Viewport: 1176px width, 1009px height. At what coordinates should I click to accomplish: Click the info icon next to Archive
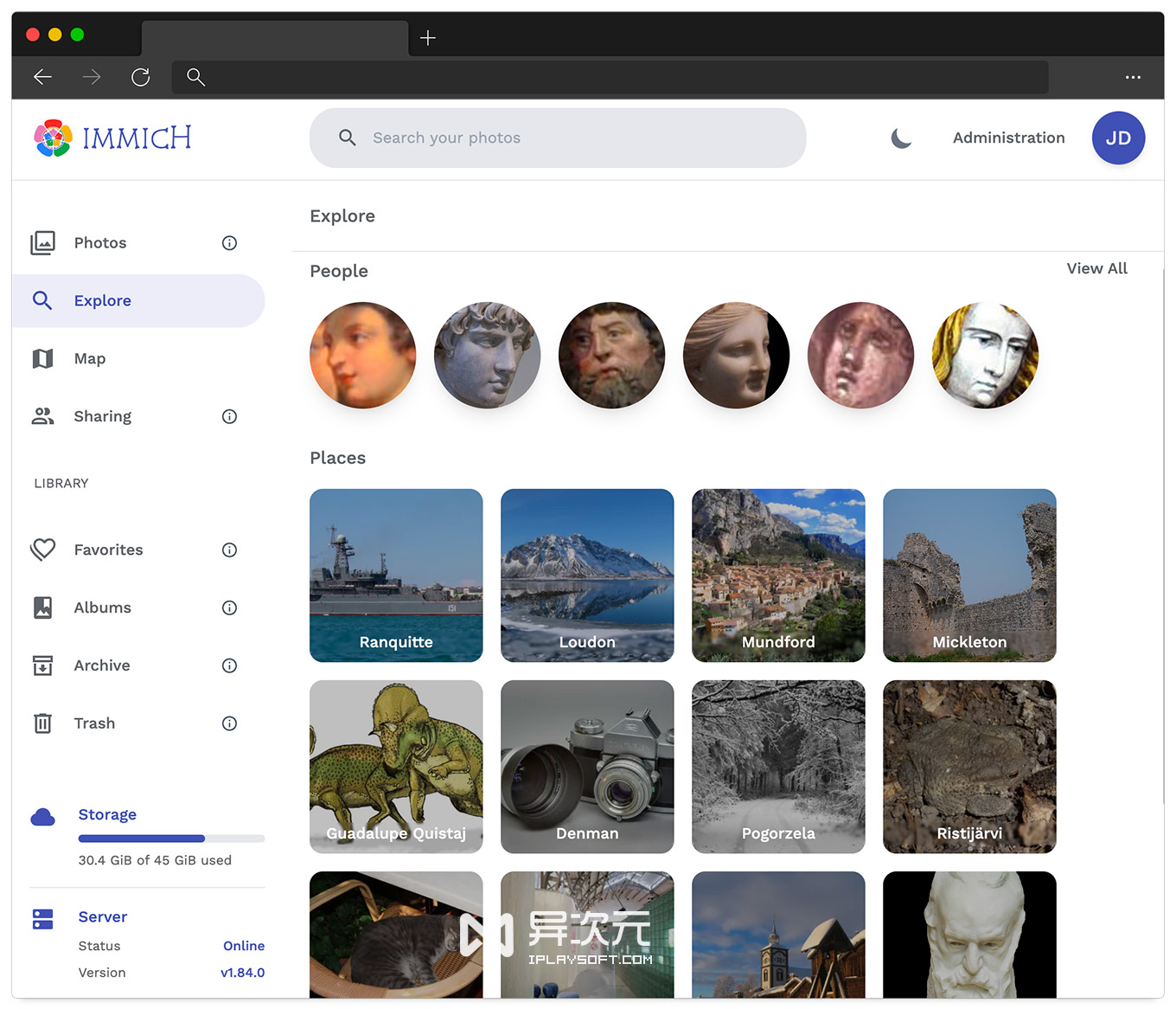(229, 666)
